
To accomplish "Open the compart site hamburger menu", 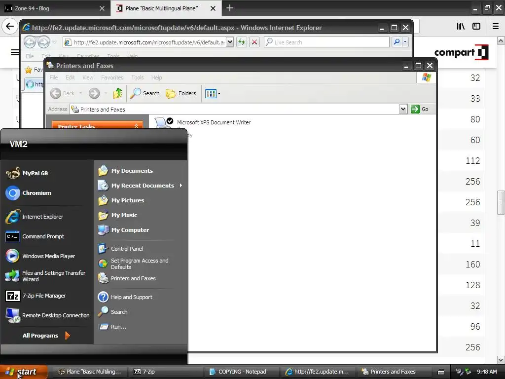I will point(15,52).
